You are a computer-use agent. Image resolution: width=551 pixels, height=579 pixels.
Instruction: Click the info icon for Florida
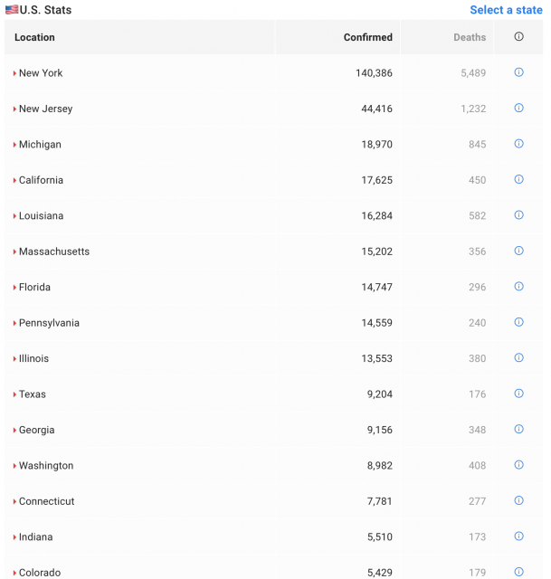(x=518, y=287)
